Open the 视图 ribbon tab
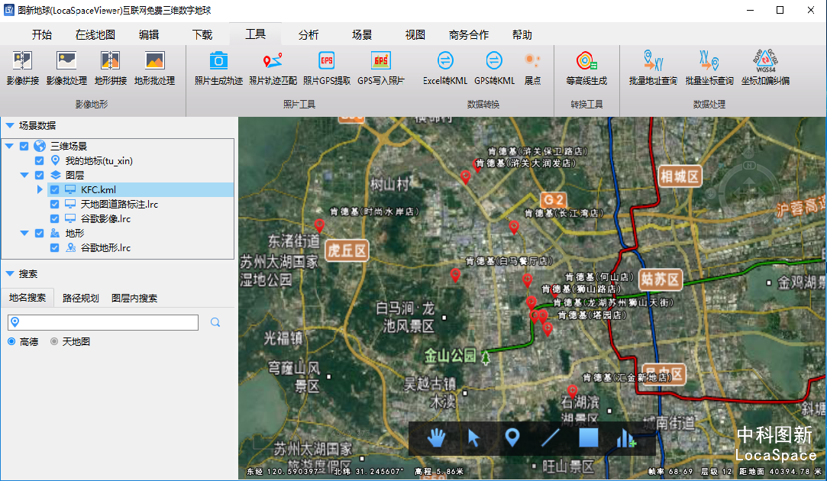Screen dimensions: 827x481 coord(415,35)
